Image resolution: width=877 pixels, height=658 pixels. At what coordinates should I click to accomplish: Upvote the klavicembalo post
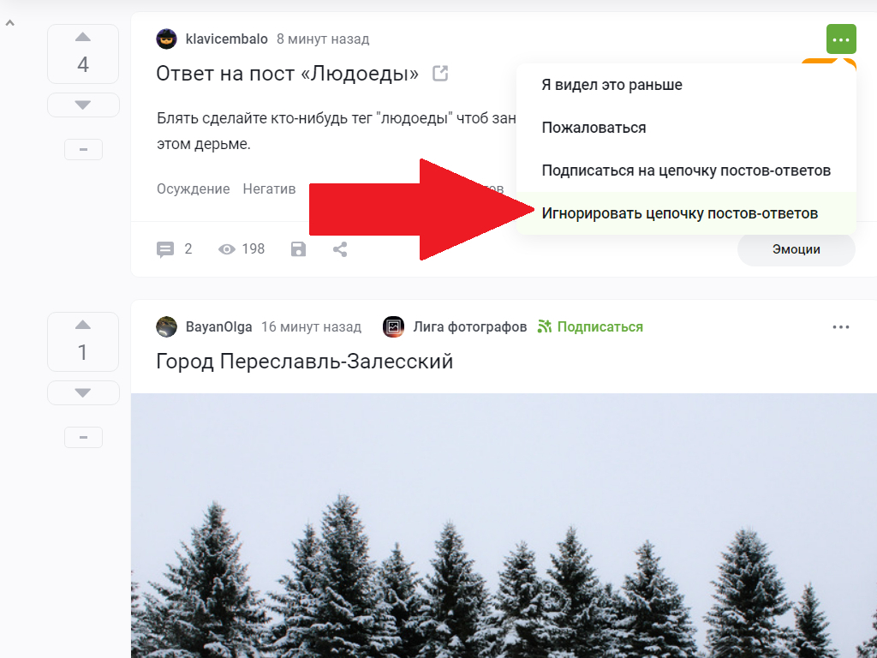point(83,38)
